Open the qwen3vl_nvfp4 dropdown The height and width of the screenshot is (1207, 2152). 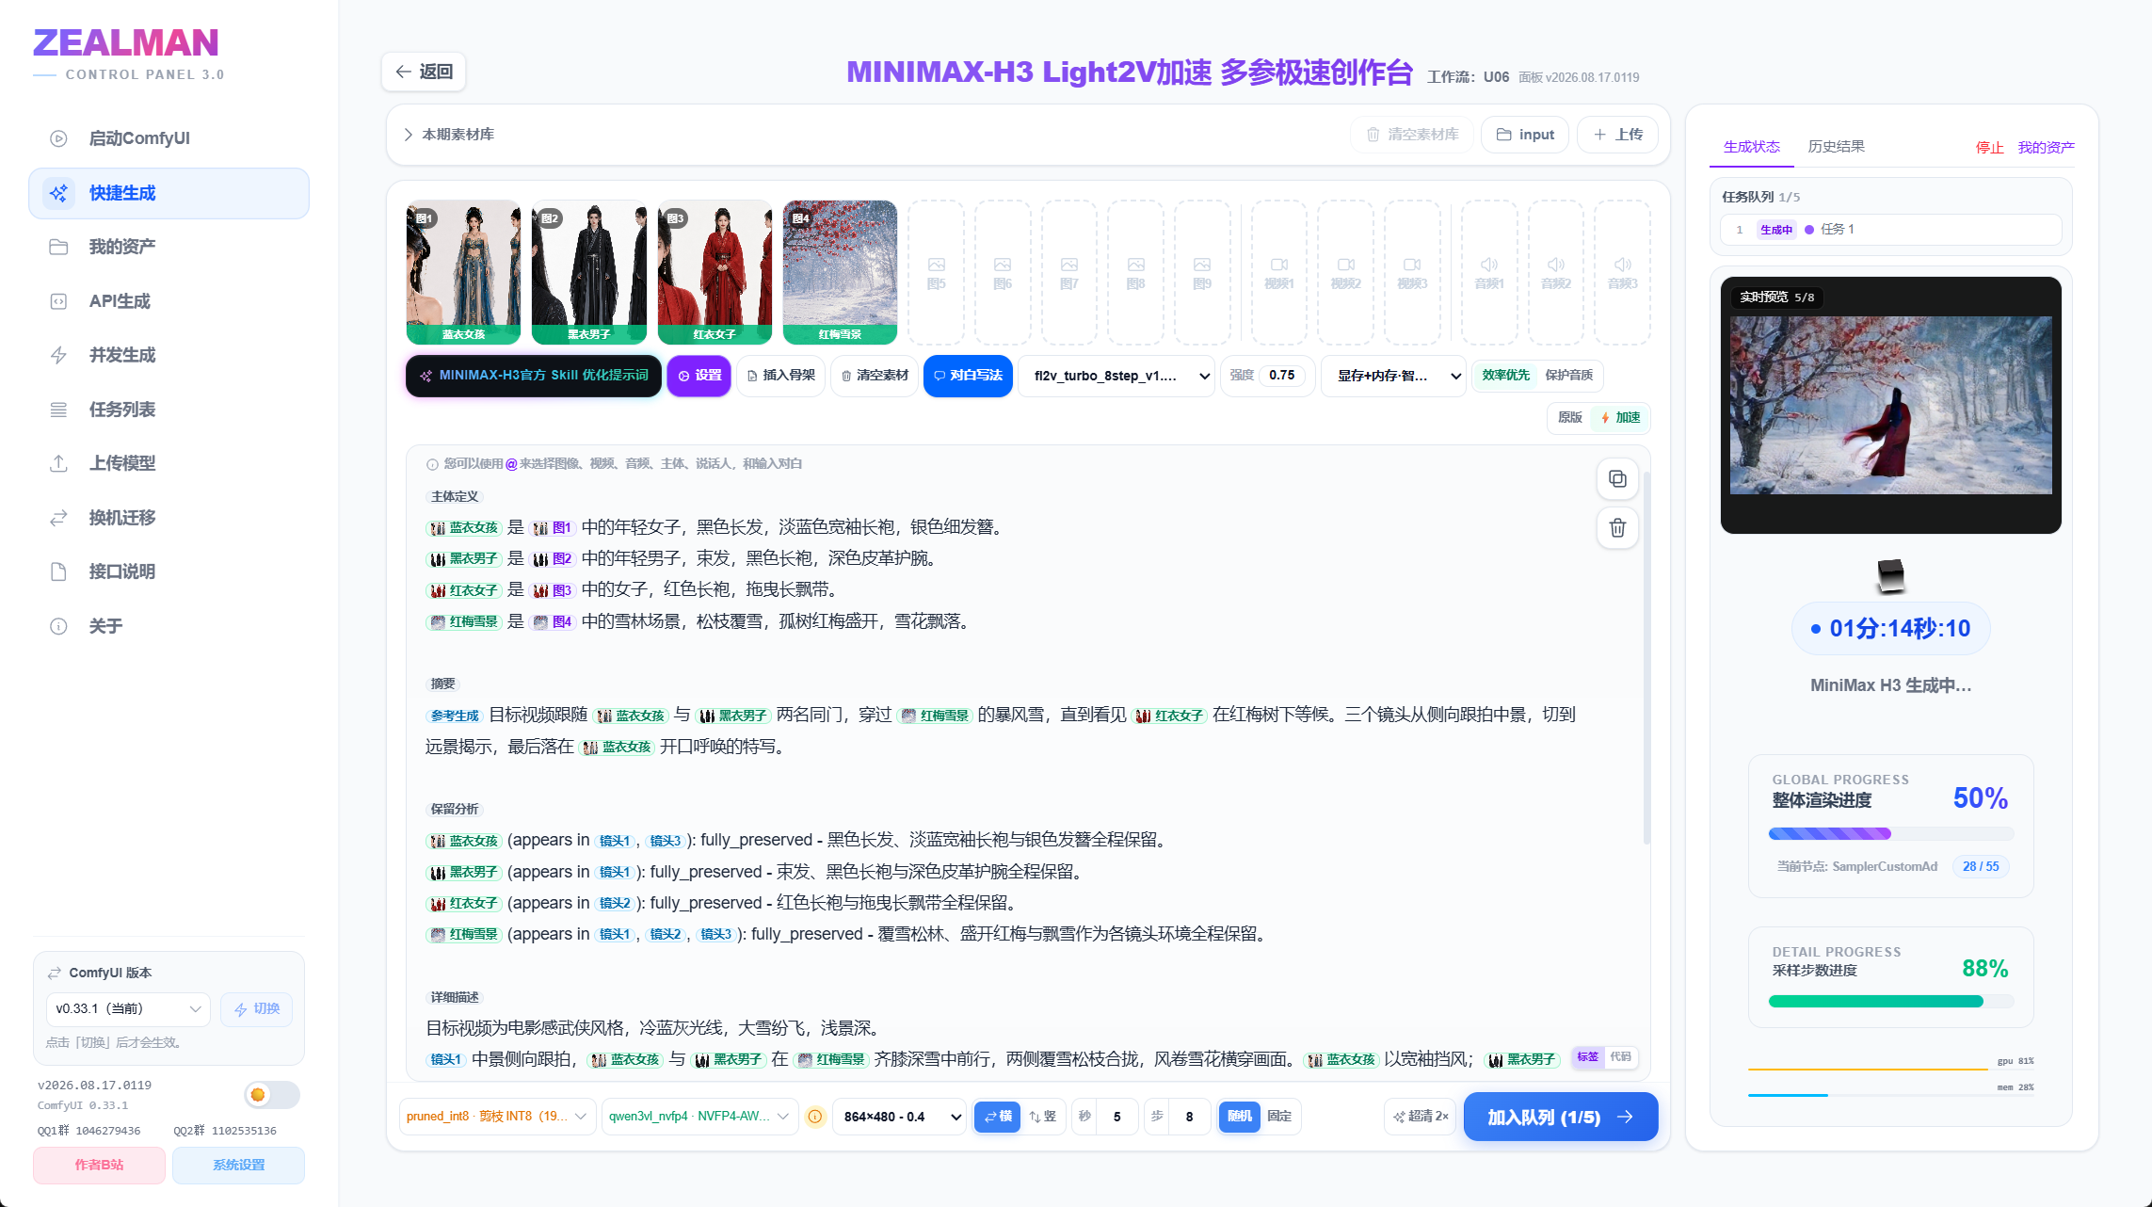click(699, 1117)
